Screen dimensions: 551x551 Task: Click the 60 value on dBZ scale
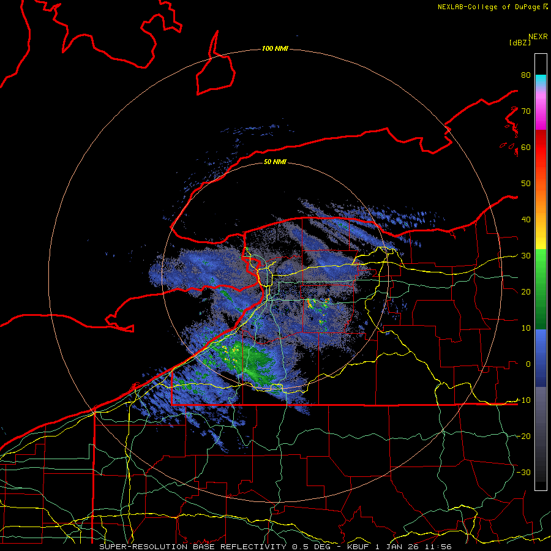coord(526,148)
